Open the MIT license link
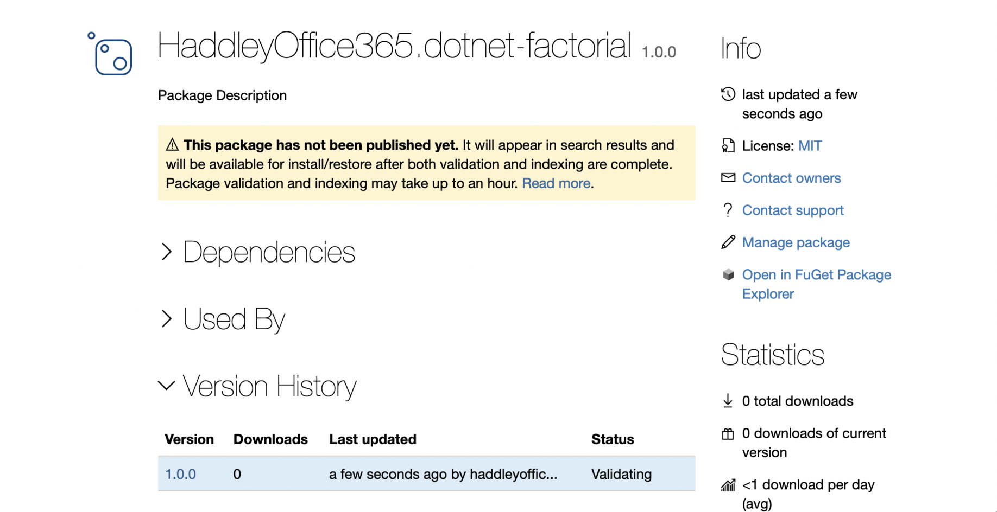The width and height of the screenshot is (997, 512). [810, 146]
